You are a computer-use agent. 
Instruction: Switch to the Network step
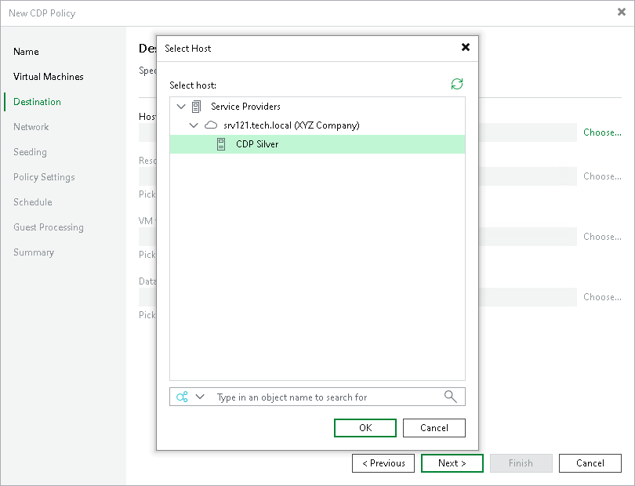[31, 126]
